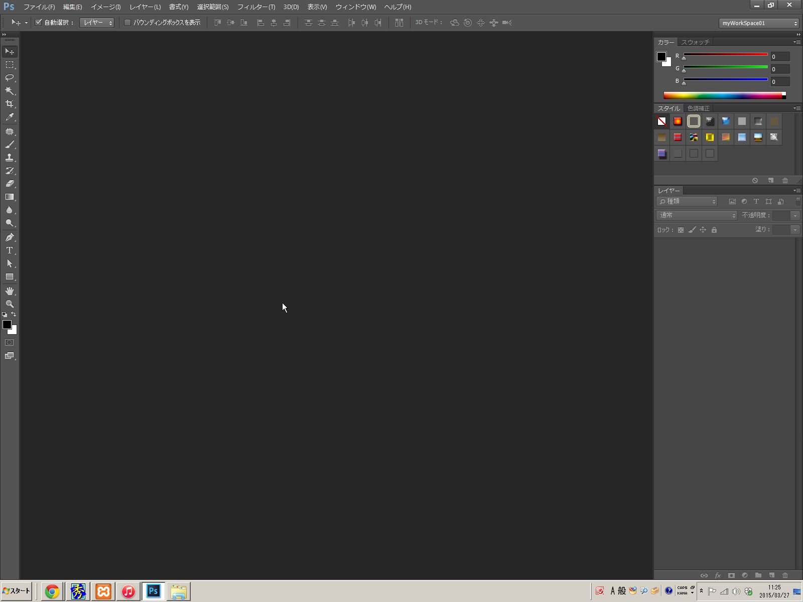
Task: Click the create new group folder button
Action: pyautogui.click(x=758, y=575)
